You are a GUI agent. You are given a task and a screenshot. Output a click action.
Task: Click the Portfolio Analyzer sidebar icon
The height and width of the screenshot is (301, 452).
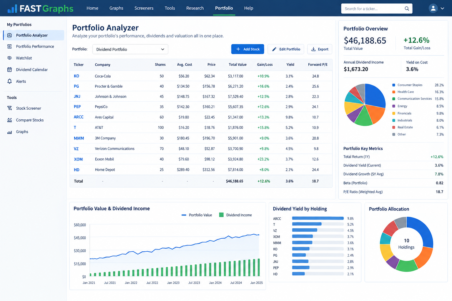9,35
